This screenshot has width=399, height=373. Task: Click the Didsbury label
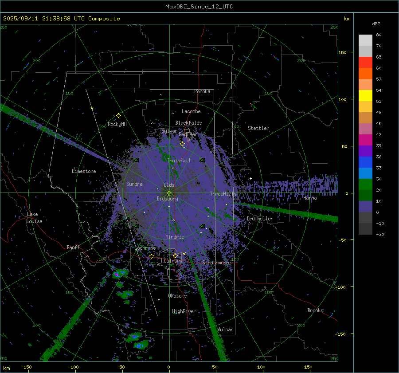(167, 199)
